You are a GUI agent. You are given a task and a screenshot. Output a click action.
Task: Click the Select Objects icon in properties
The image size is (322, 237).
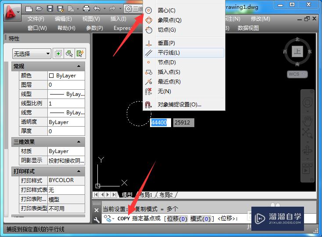[69, 54]
